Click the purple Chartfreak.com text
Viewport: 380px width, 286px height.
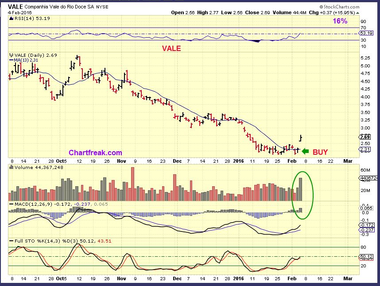95,153
